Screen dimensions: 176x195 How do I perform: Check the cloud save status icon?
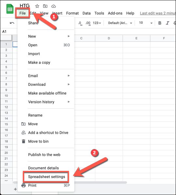pos(54,6)
